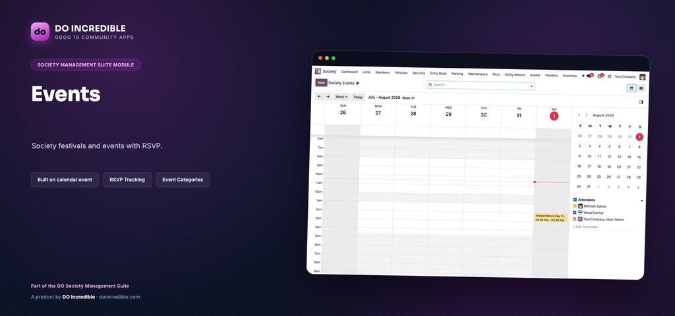The height and width of the screenshot is (316, 675).
Task: Show next month in mini calendar
Action: pos(586,115)
